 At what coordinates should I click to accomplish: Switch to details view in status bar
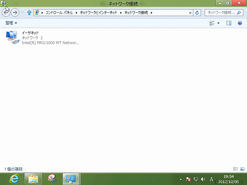(235, 169)
